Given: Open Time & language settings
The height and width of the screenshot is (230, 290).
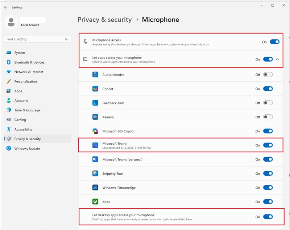Looking at the screenshot, I should click(x=37, y=110).
